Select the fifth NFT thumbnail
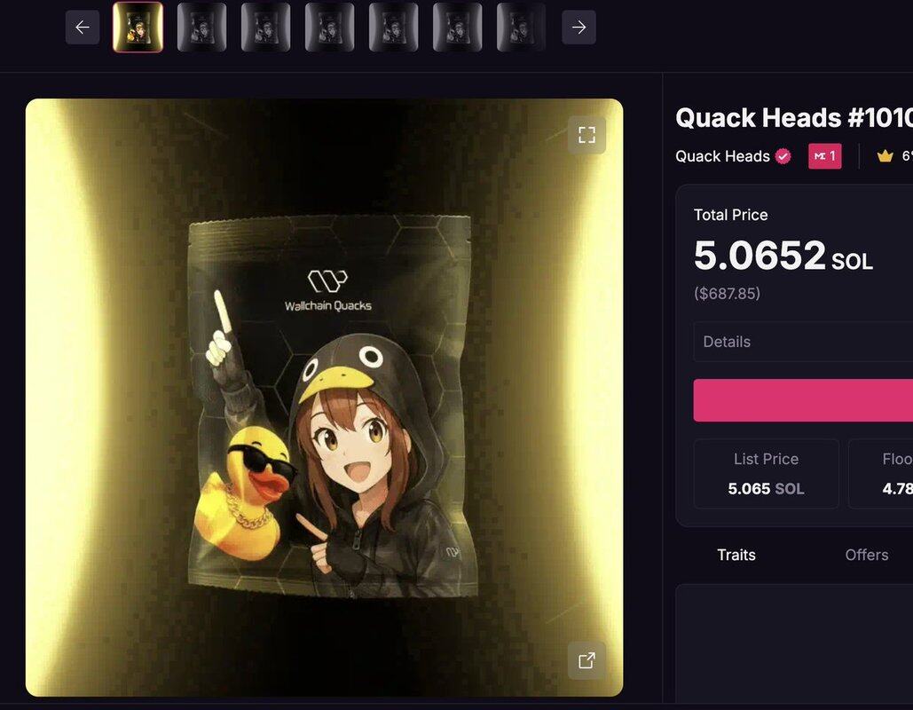913x710 pixels. (394, 27)
